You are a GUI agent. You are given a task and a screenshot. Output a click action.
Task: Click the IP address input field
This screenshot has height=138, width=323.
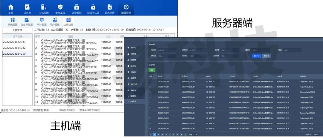[292, 50]
